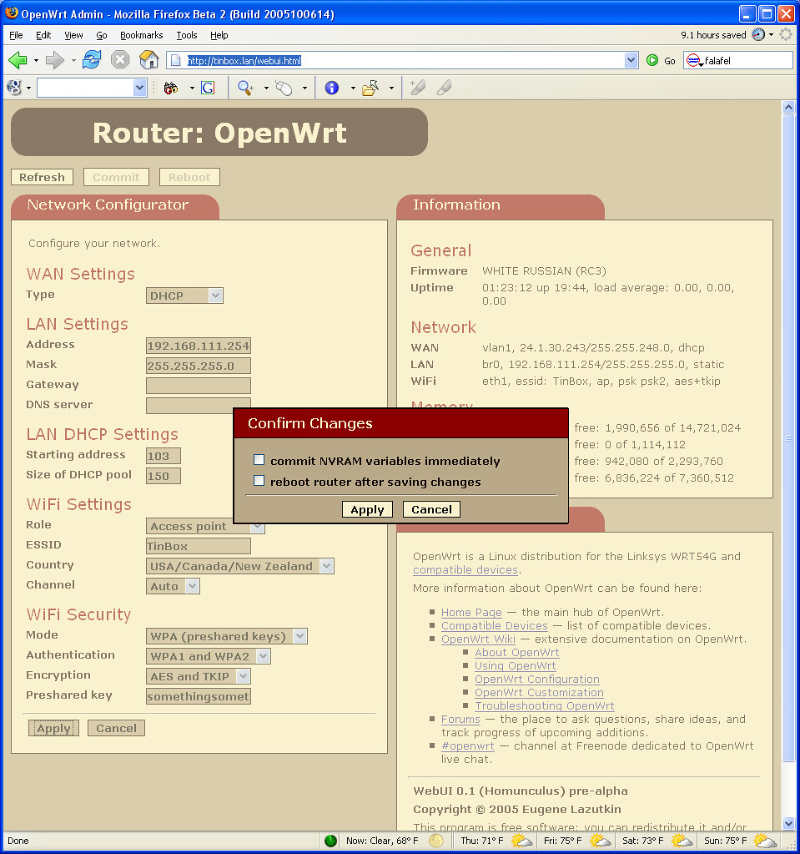Check reboot router after saving changes
800x854 pixels.
pos(259,480)
